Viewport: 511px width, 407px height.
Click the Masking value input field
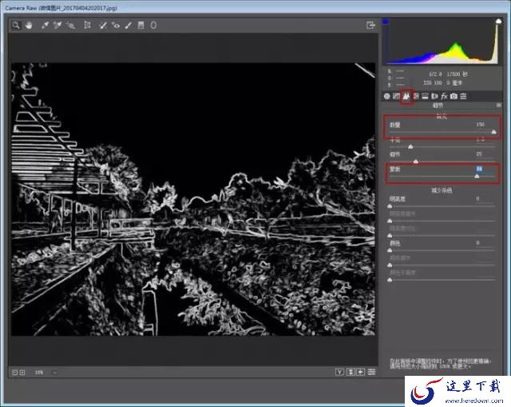[479, 169]
